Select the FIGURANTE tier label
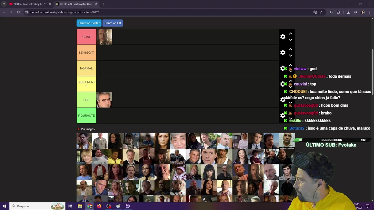The width and height of the screenshot is (374, 210). click(x=86, y=116)
